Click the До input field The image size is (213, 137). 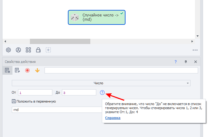coord(79,92)
